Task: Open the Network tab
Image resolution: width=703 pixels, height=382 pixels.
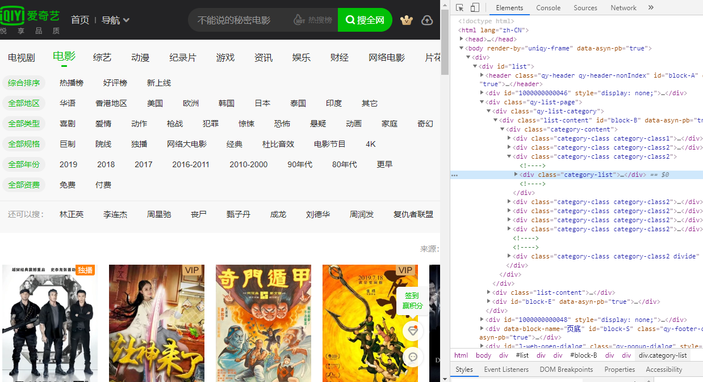Action: click(624, 8)
